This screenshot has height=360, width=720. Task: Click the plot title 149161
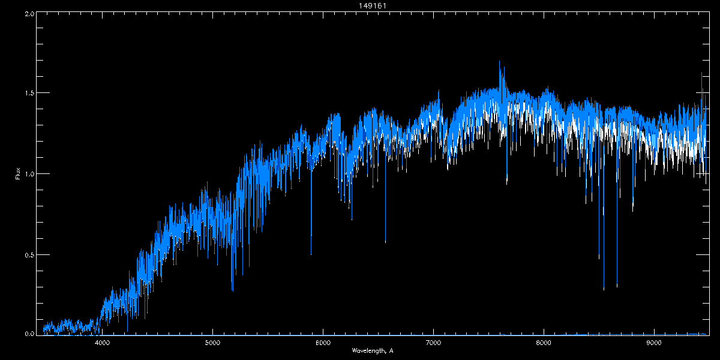click(x=372, y=5)
